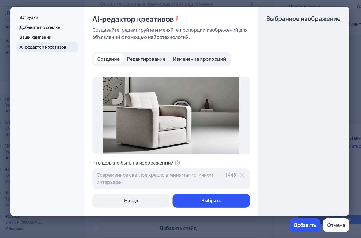This screenshot has width=361, height=238.
Task: Click the Отмена button
Action: click(x=336, y=225)
